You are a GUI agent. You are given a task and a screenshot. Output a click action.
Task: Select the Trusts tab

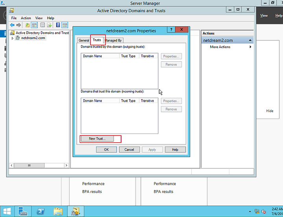pos(97,40)
